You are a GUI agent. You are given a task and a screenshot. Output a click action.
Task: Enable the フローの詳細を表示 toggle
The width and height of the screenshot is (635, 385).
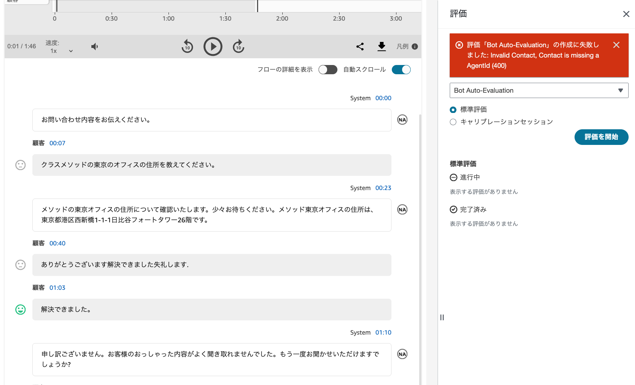(328, 70)
